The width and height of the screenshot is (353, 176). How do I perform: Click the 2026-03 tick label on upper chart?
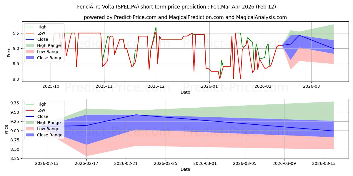pyautogui.click(x=311, y=87)
